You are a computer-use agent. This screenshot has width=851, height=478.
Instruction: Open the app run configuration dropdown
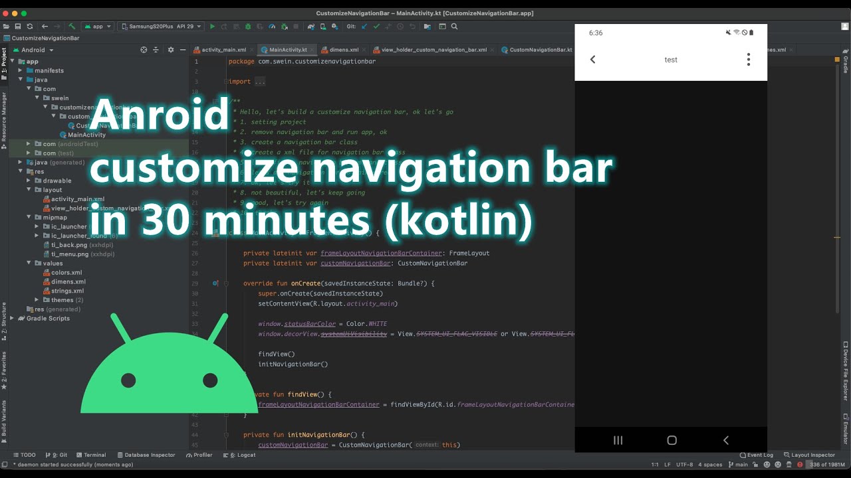[x=98, y=27]
